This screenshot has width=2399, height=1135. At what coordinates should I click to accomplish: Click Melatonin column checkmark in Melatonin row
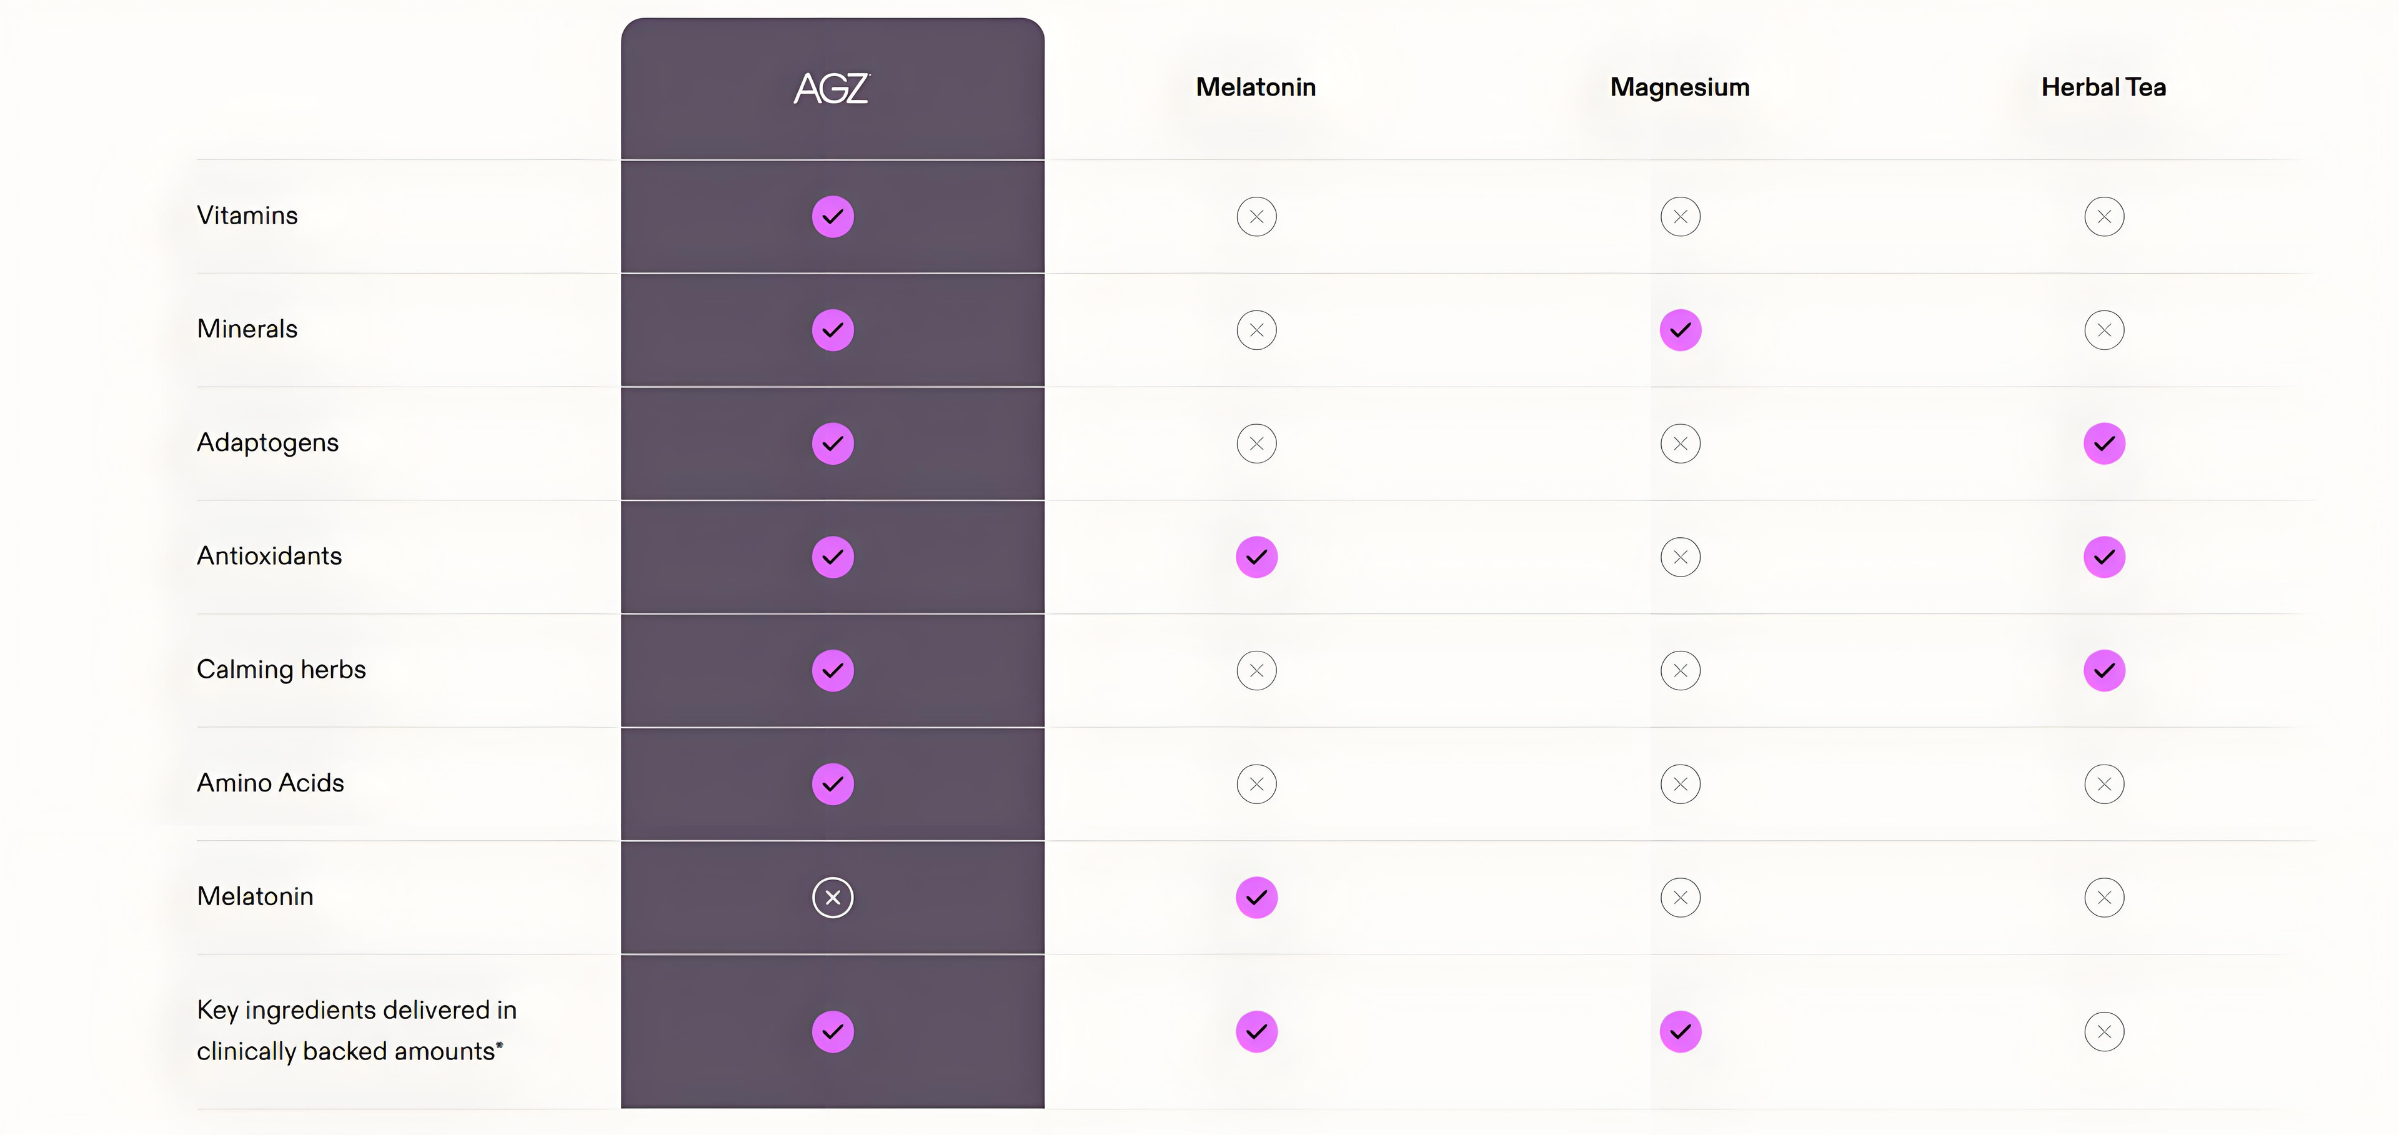pos(1256,898)
